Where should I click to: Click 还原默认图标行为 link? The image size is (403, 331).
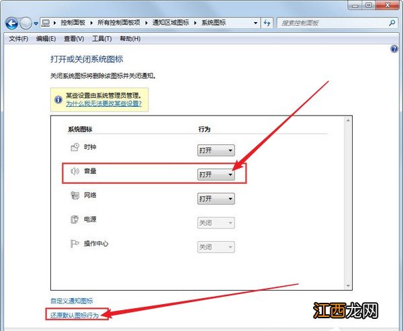(x=75, y=315)
